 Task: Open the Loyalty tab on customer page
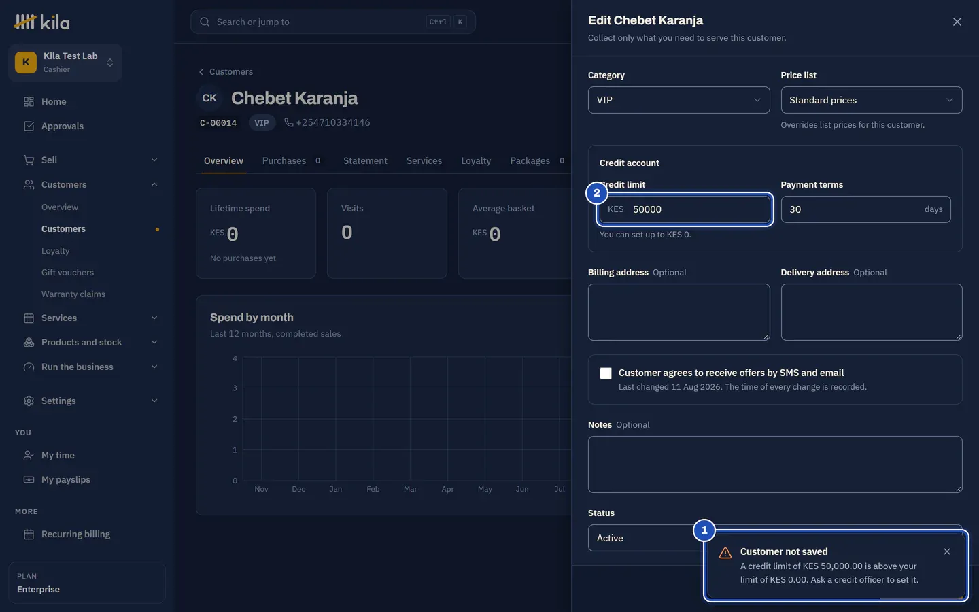click(x=476, y=161)
